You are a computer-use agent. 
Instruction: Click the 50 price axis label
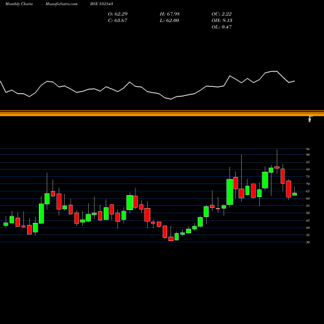tap(308, 213)
